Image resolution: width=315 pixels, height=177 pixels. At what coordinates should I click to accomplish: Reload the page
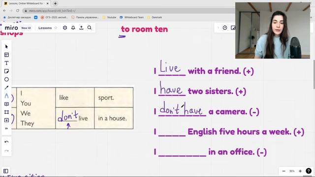coord(18,11)
